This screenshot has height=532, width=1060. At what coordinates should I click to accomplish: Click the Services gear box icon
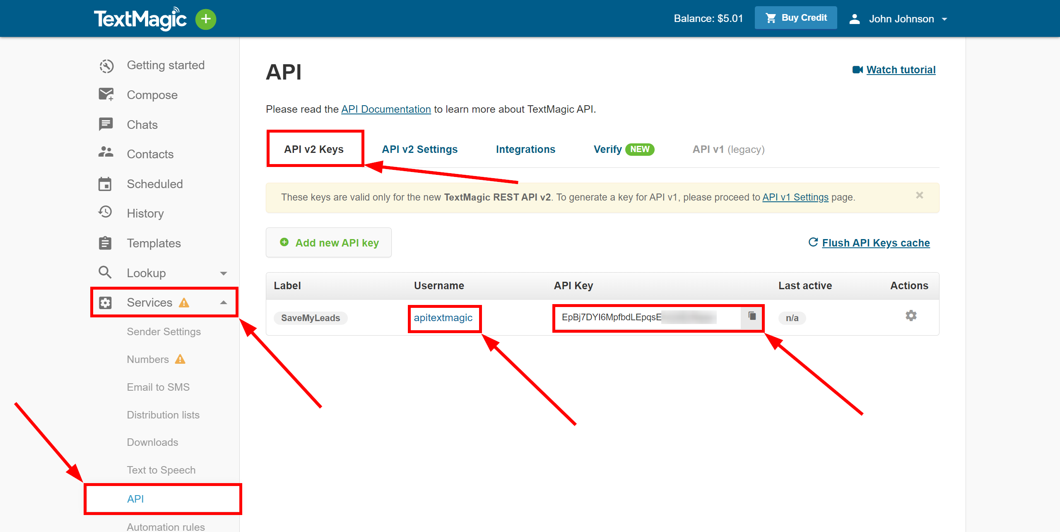pos(105,302)
